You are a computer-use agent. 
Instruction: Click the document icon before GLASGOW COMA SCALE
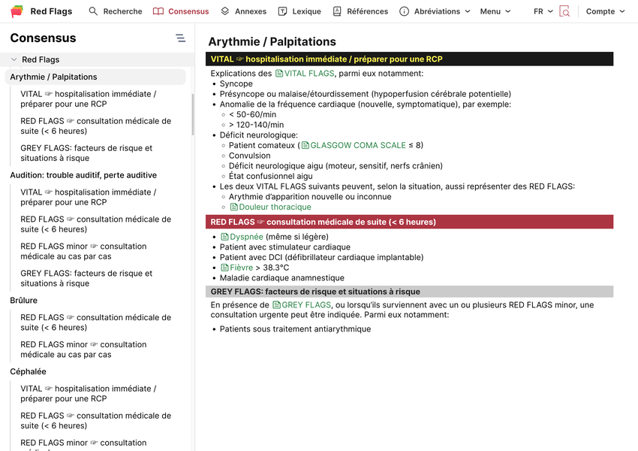305,146
